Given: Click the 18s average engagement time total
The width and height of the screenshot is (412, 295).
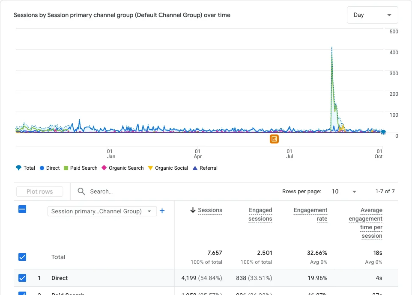Looking at the screenshot, I should [378, 253].
